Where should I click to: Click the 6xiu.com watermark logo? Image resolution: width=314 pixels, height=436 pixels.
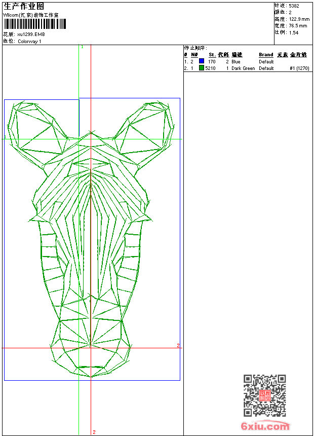265,427
